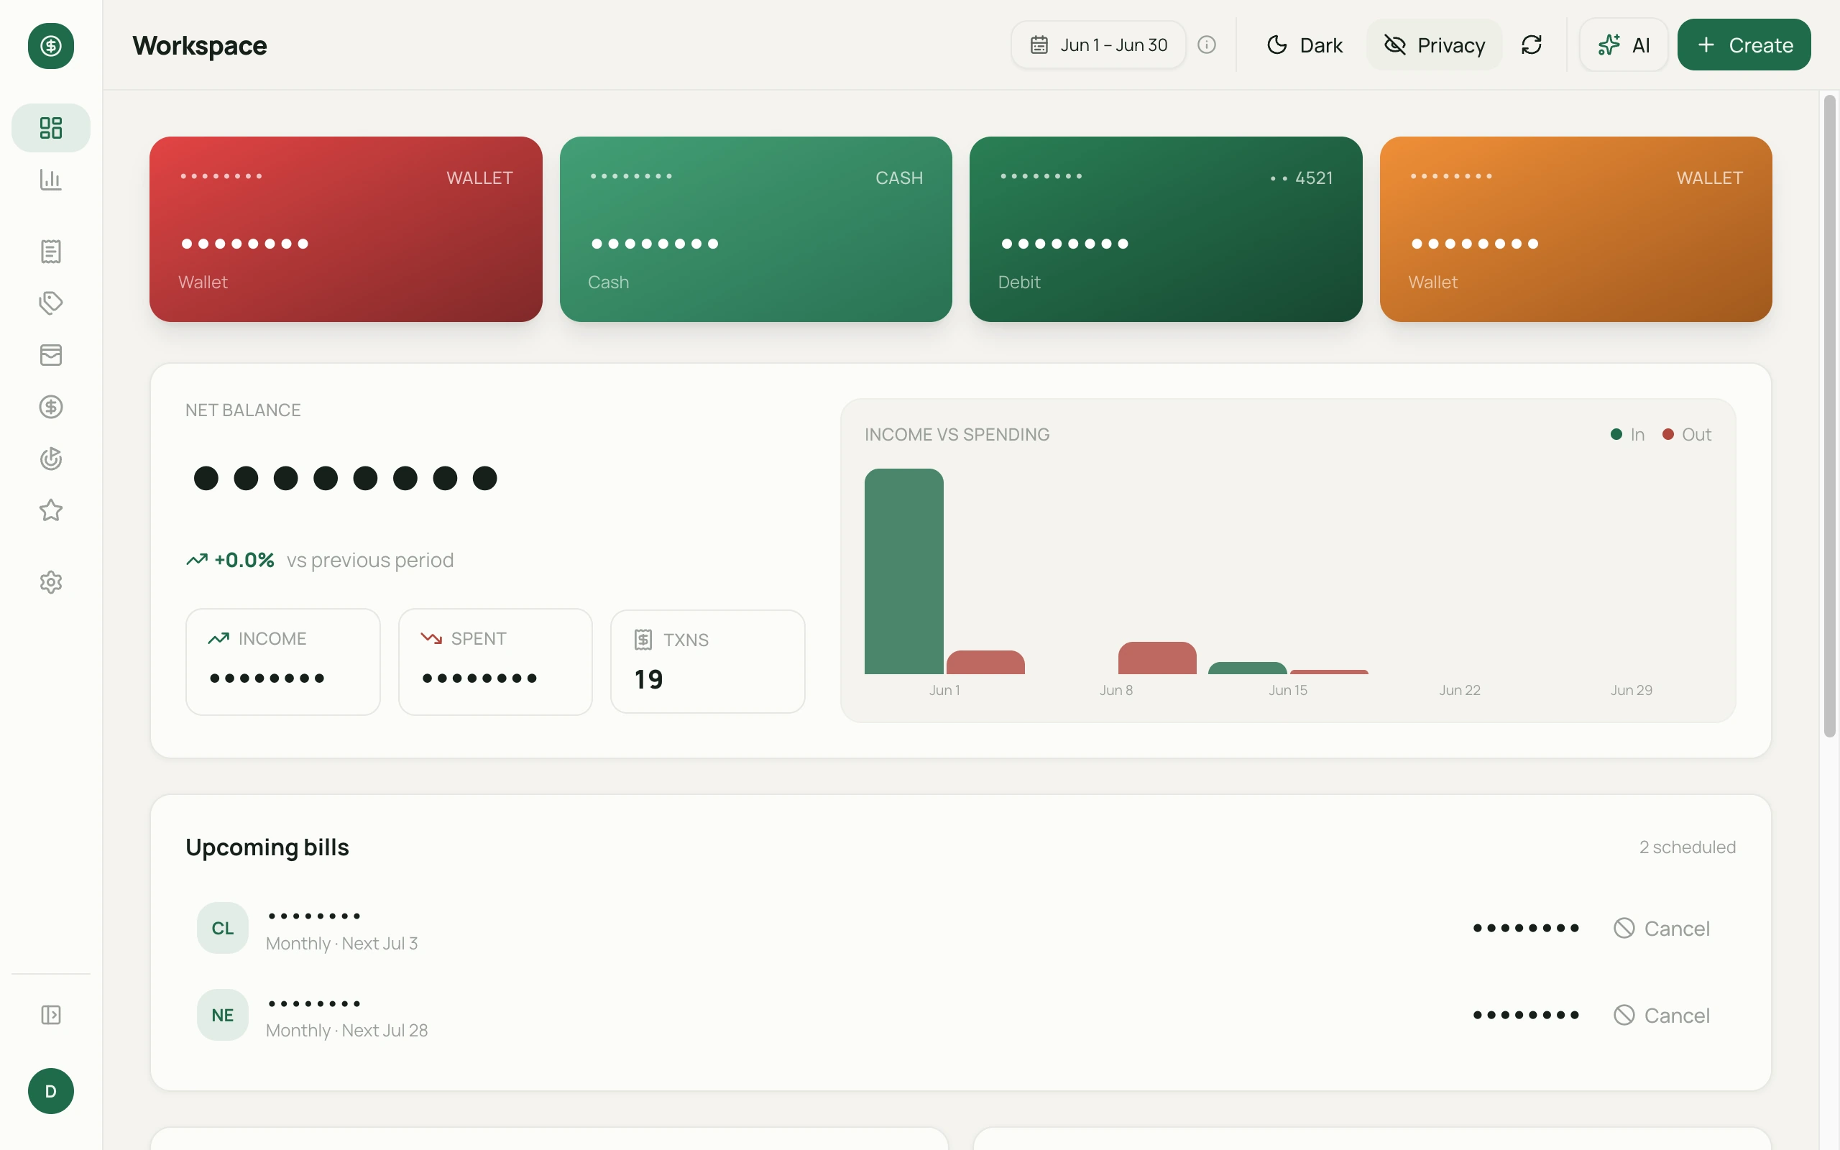
Task: Click the In legend dot
Action: pos(1616,434)
